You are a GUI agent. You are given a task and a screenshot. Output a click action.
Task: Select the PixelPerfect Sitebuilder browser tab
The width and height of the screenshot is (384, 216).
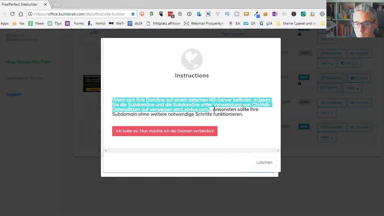[24, 4]
